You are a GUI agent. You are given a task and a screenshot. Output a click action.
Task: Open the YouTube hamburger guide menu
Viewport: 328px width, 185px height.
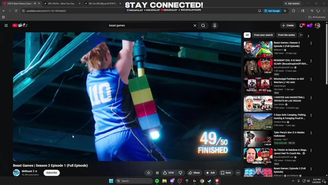[x=6, y=25]
